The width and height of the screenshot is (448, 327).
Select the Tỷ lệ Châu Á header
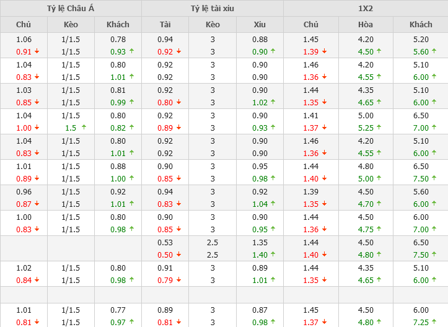click(71, 9)
